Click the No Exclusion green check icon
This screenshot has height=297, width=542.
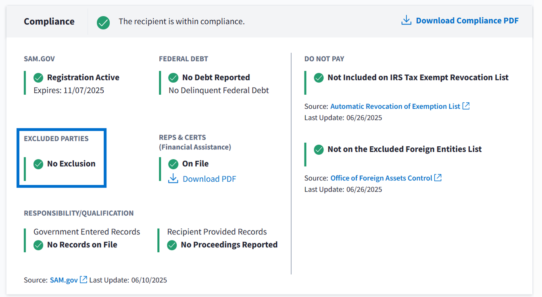coord(38,164)
